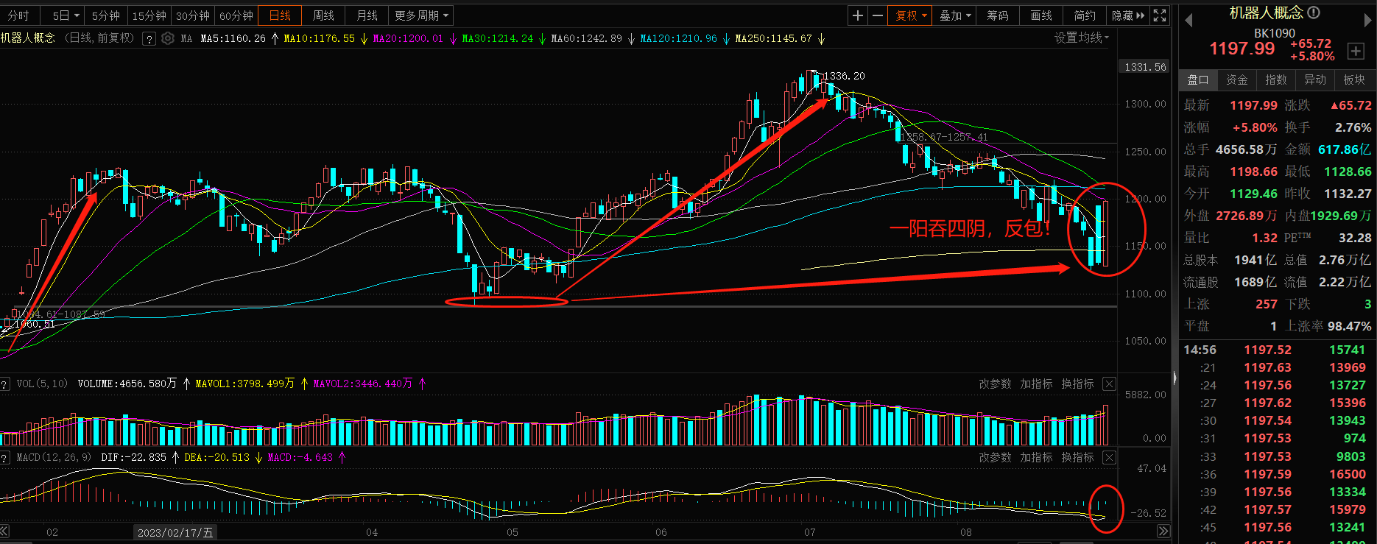
Task: Switch to 分时 intraday view
Action: coord(18,15)
